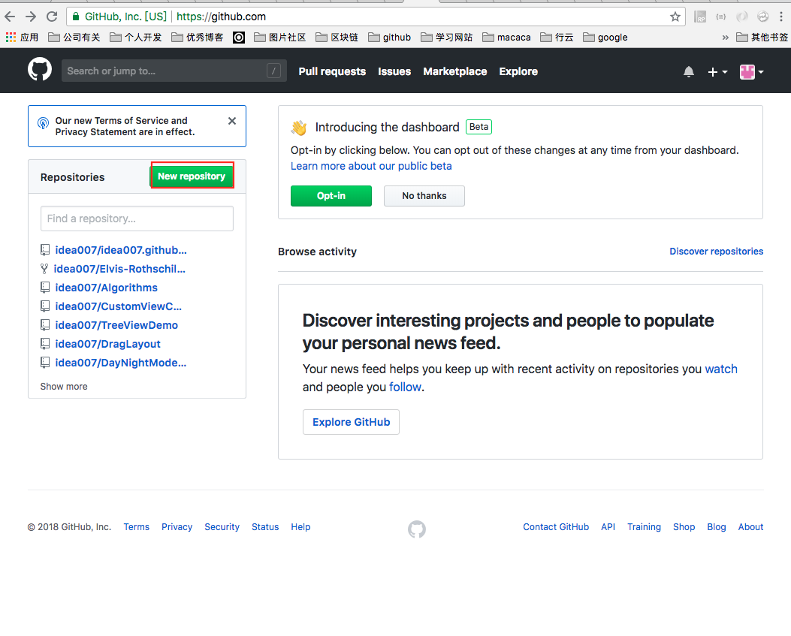Open the 图片社区 bookmarks folder
The height and width of the screenshot is (636, 791).
tap(280, 38)
